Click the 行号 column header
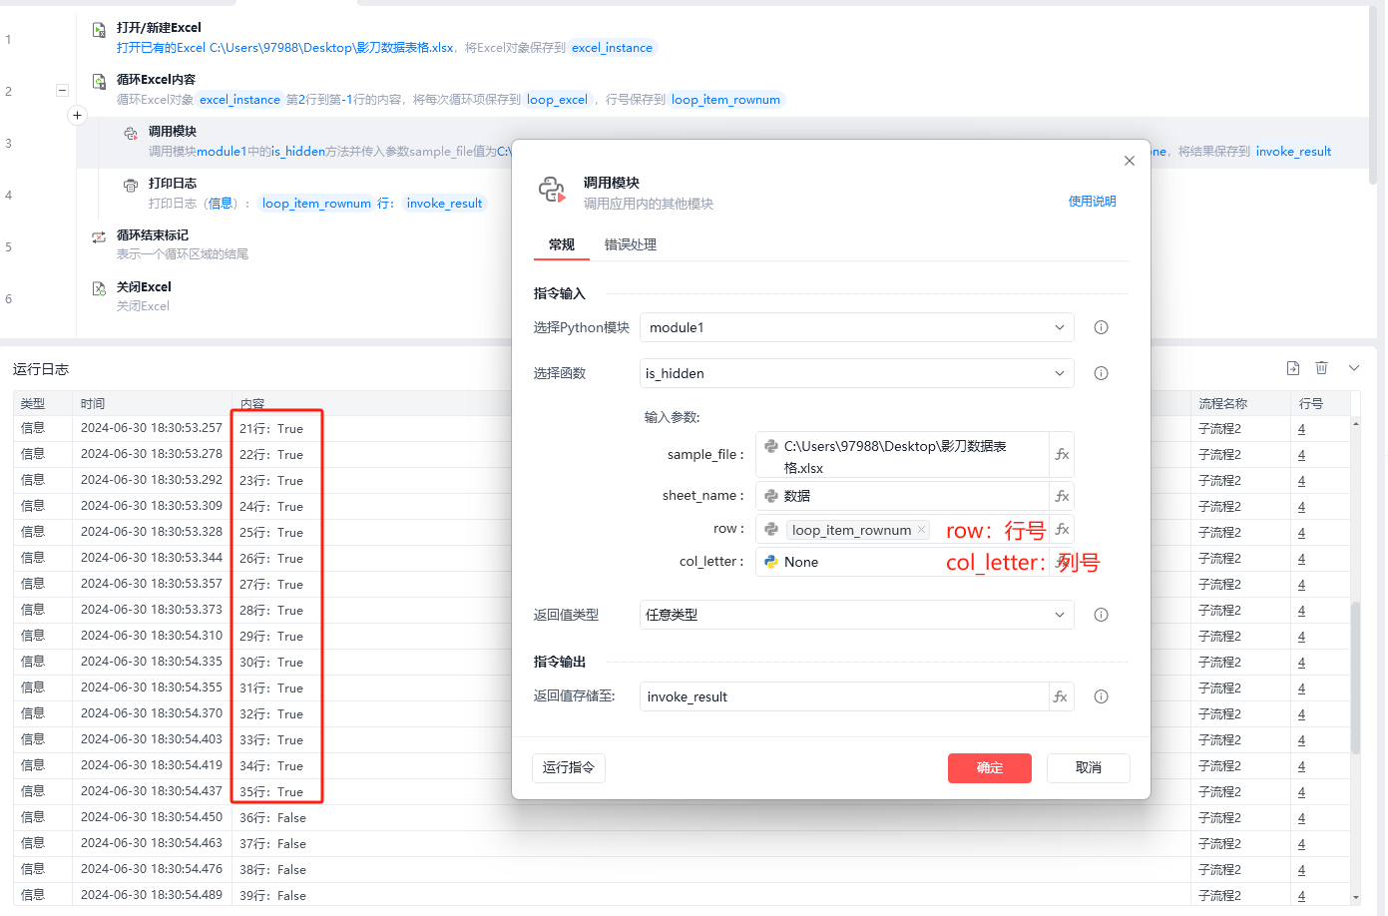This screenshot has width=1388, height=916. [1311, 404]
